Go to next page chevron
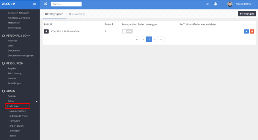Screen dimensions: 258x140 [155, 39]
